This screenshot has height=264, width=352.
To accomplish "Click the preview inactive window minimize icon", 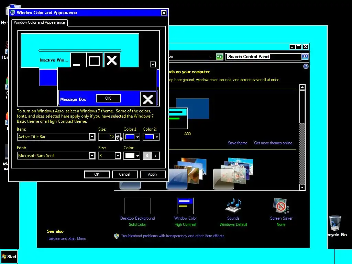I will click(x=78, y=60).
